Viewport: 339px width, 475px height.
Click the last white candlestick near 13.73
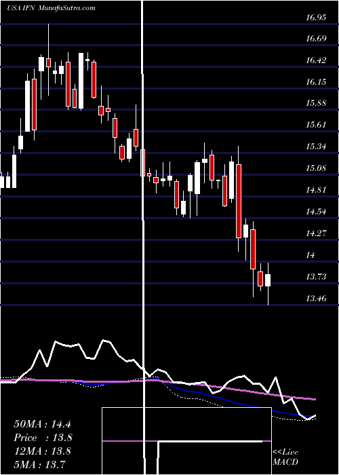[268, 280]
